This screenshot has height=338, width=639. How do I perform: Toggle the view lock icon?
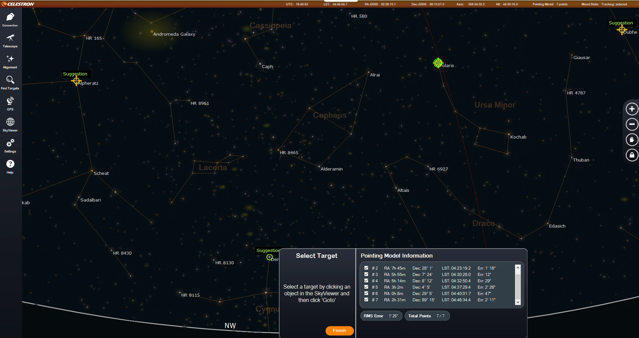(632, 155)
